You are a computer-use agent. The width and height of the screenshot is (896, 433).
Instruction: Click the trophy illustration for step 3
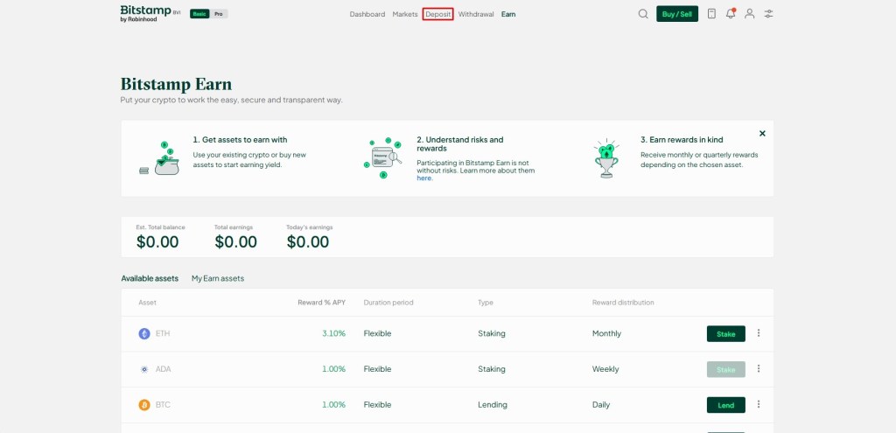pos(606,158)
